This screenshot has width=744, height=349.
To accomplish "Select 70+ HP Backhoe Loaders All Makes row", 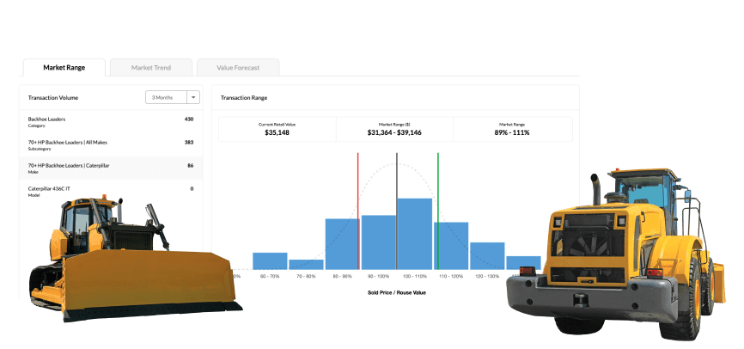I will click(110, 144).
